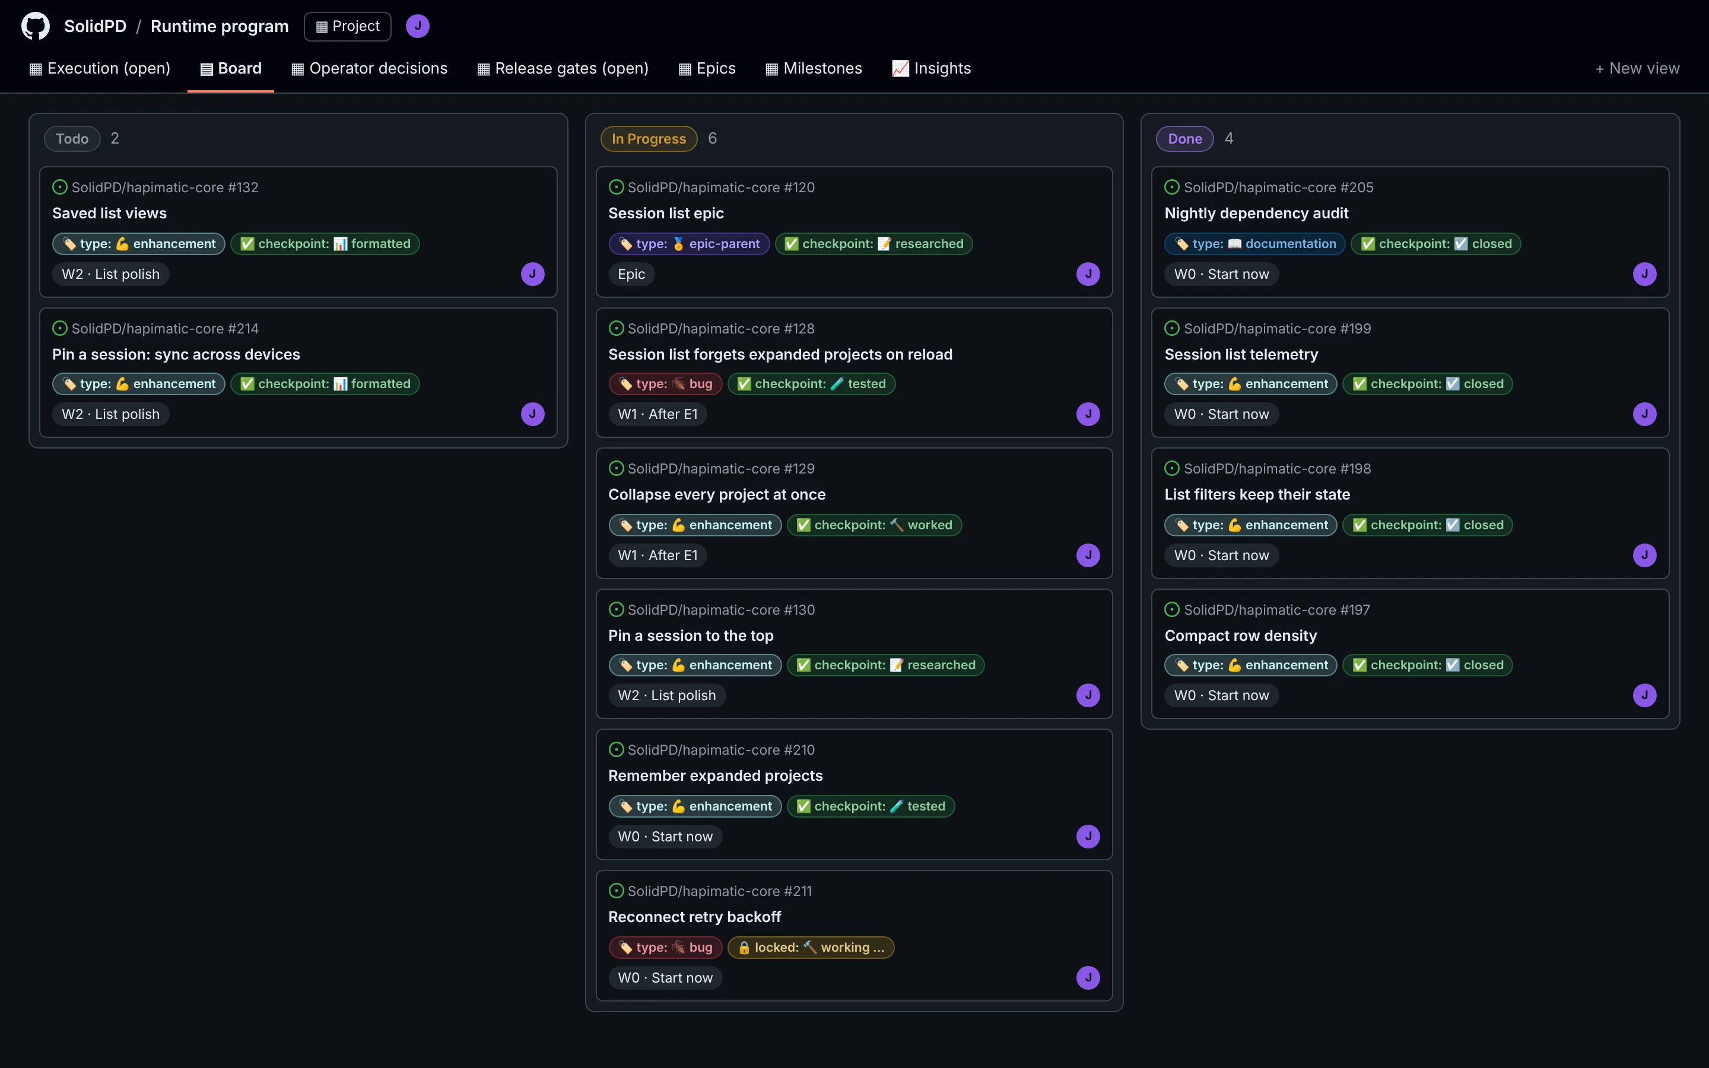
Task: Select the Board tab
Action: (x=231, y=68)
